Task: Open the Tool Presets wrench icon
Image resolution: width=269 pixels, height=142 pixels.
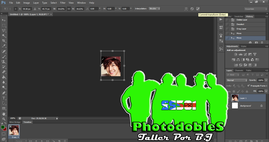Action: pyautogui.click(x=221, y=49)
